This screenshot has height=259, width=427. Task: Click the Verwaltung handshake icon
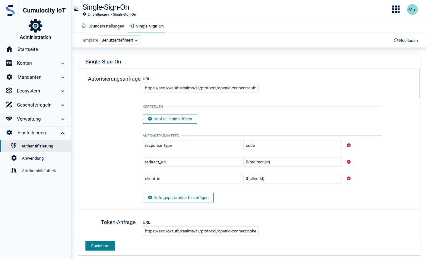pos(9,119)
